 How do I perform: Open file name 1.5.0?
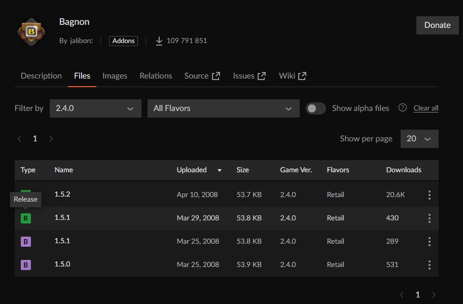pyautogui.click(x=62, y=264)
